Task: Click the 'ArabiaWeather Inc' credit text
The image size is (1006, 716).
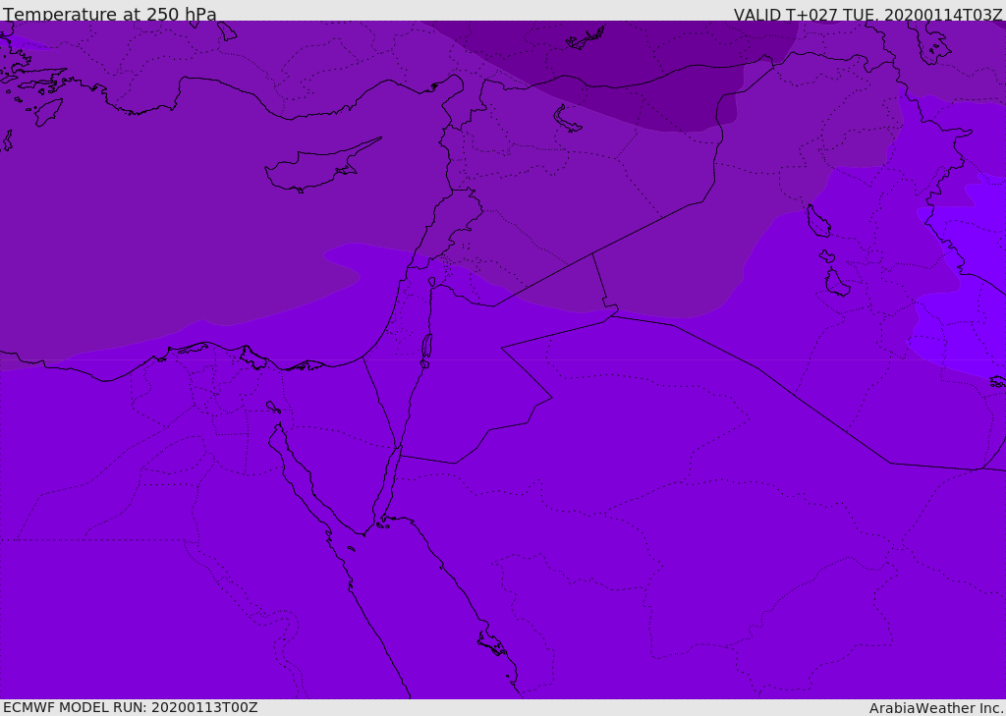Action: 936,708
